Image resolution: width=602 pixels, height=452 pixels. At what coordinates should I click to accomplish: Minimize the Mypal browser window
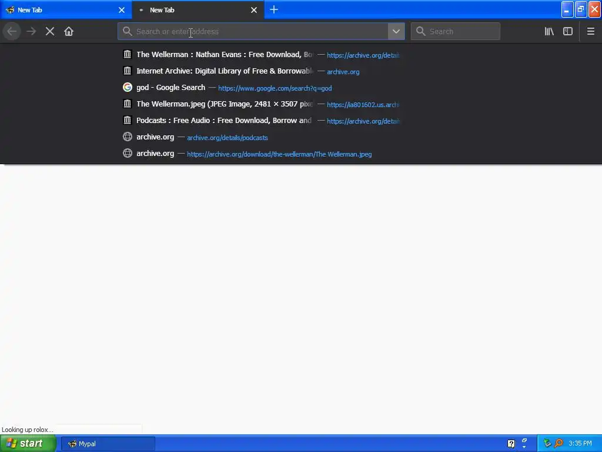click(x=567, y=9)
